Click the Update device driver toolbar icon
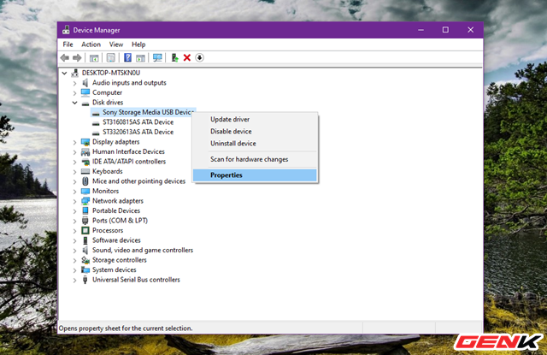Viewport: 547px width, 355px height. point(174,58)
